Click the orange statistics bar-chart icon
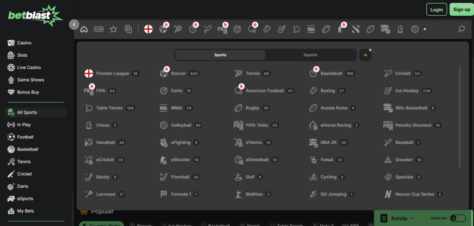 click(365, 55)
